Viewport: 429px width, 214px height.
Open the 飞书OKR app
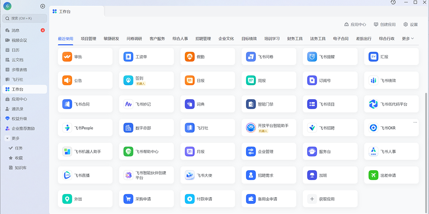pos(391,127)
